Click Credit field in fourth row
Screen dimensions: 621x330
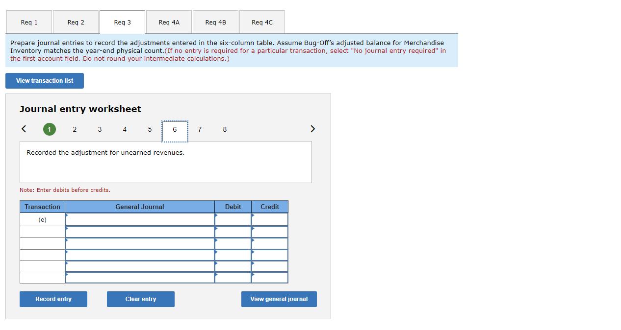click(x=270, y=255)
